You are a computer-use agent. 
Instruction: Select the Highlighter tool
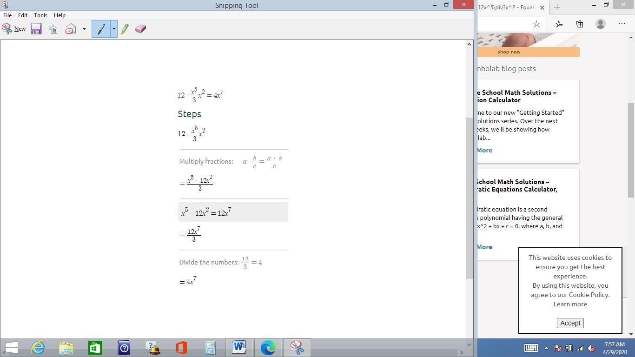click(125, 29)
